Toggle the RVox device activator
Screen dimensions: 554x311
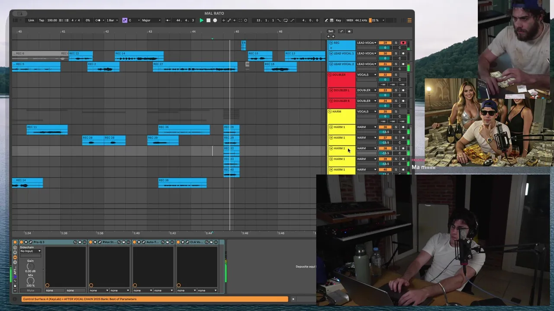pyautogui.click(x=90, y=242)
